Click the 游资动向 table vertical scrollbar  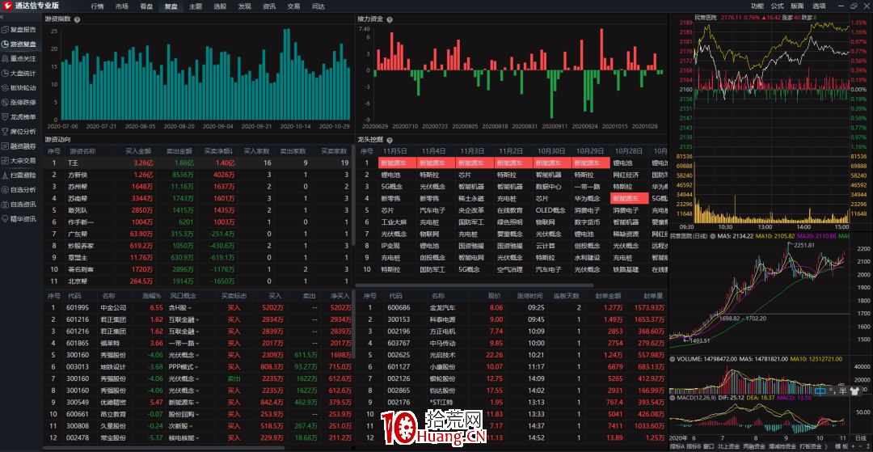pos(353,195)
